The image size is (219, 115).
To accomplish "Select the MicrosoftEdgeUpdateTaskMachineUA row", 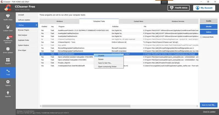I will (119, 51).
